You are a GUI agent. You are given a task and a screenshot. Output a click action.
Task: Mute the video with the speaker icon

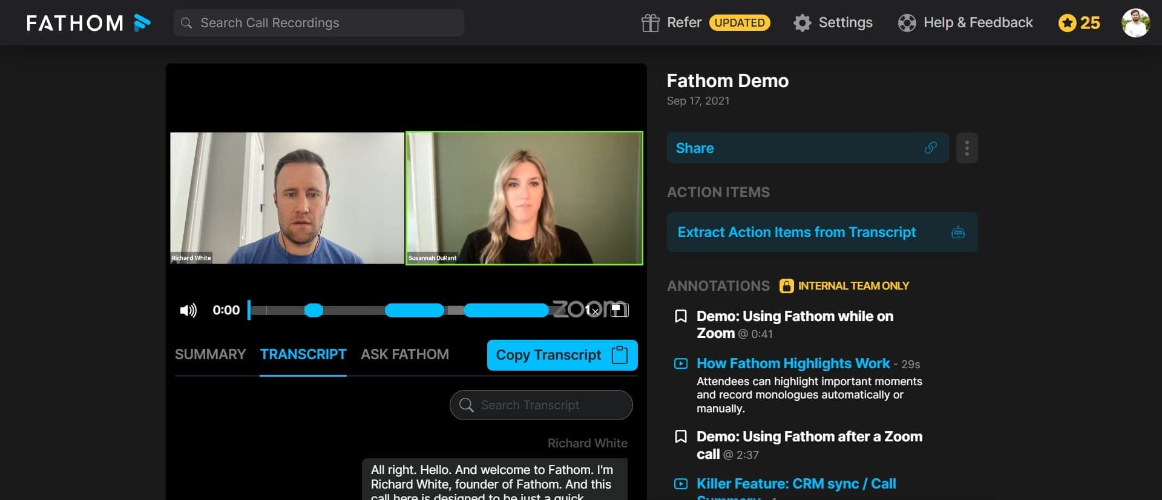[x=188, y=310]
